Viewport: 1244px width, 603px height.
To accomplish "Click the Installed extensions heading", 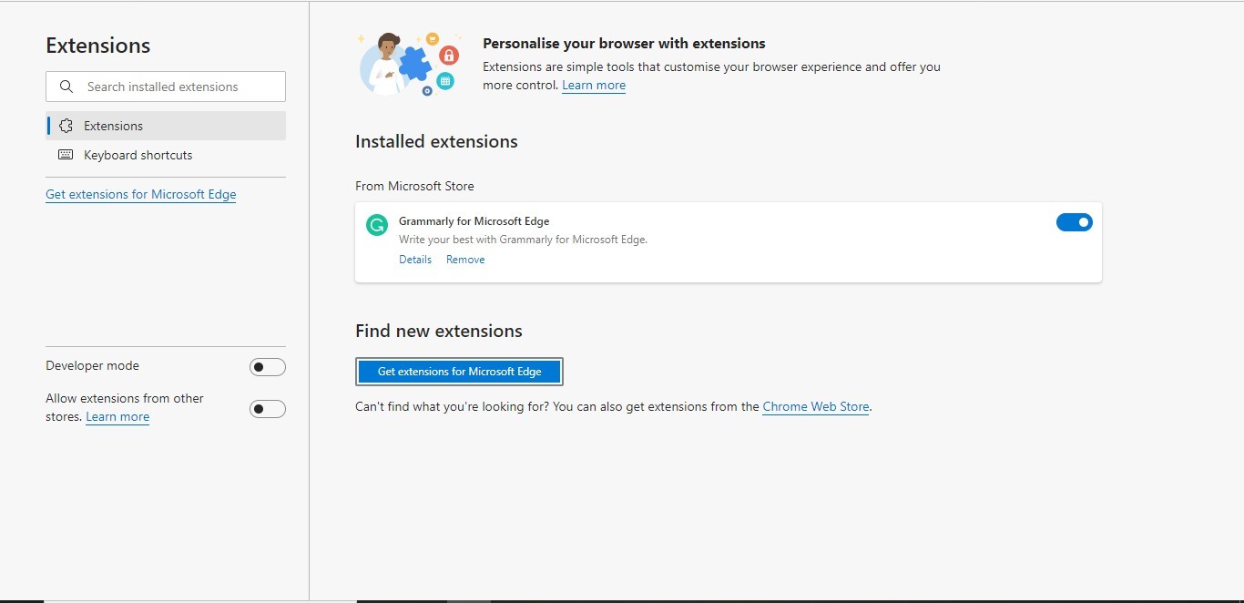I will pos(436,141).
